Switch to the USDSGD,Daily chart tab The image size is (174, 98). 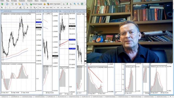click(27, 97)
